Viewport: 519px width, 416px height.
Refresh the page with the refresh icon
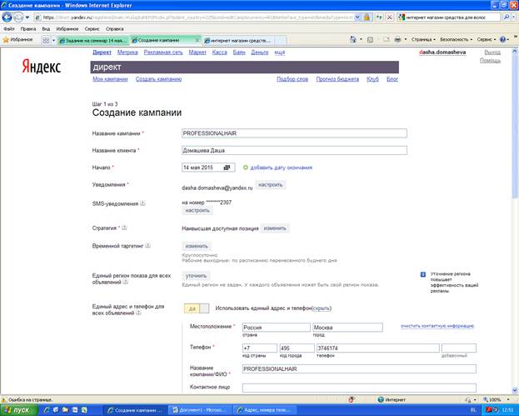pos(379,17)
